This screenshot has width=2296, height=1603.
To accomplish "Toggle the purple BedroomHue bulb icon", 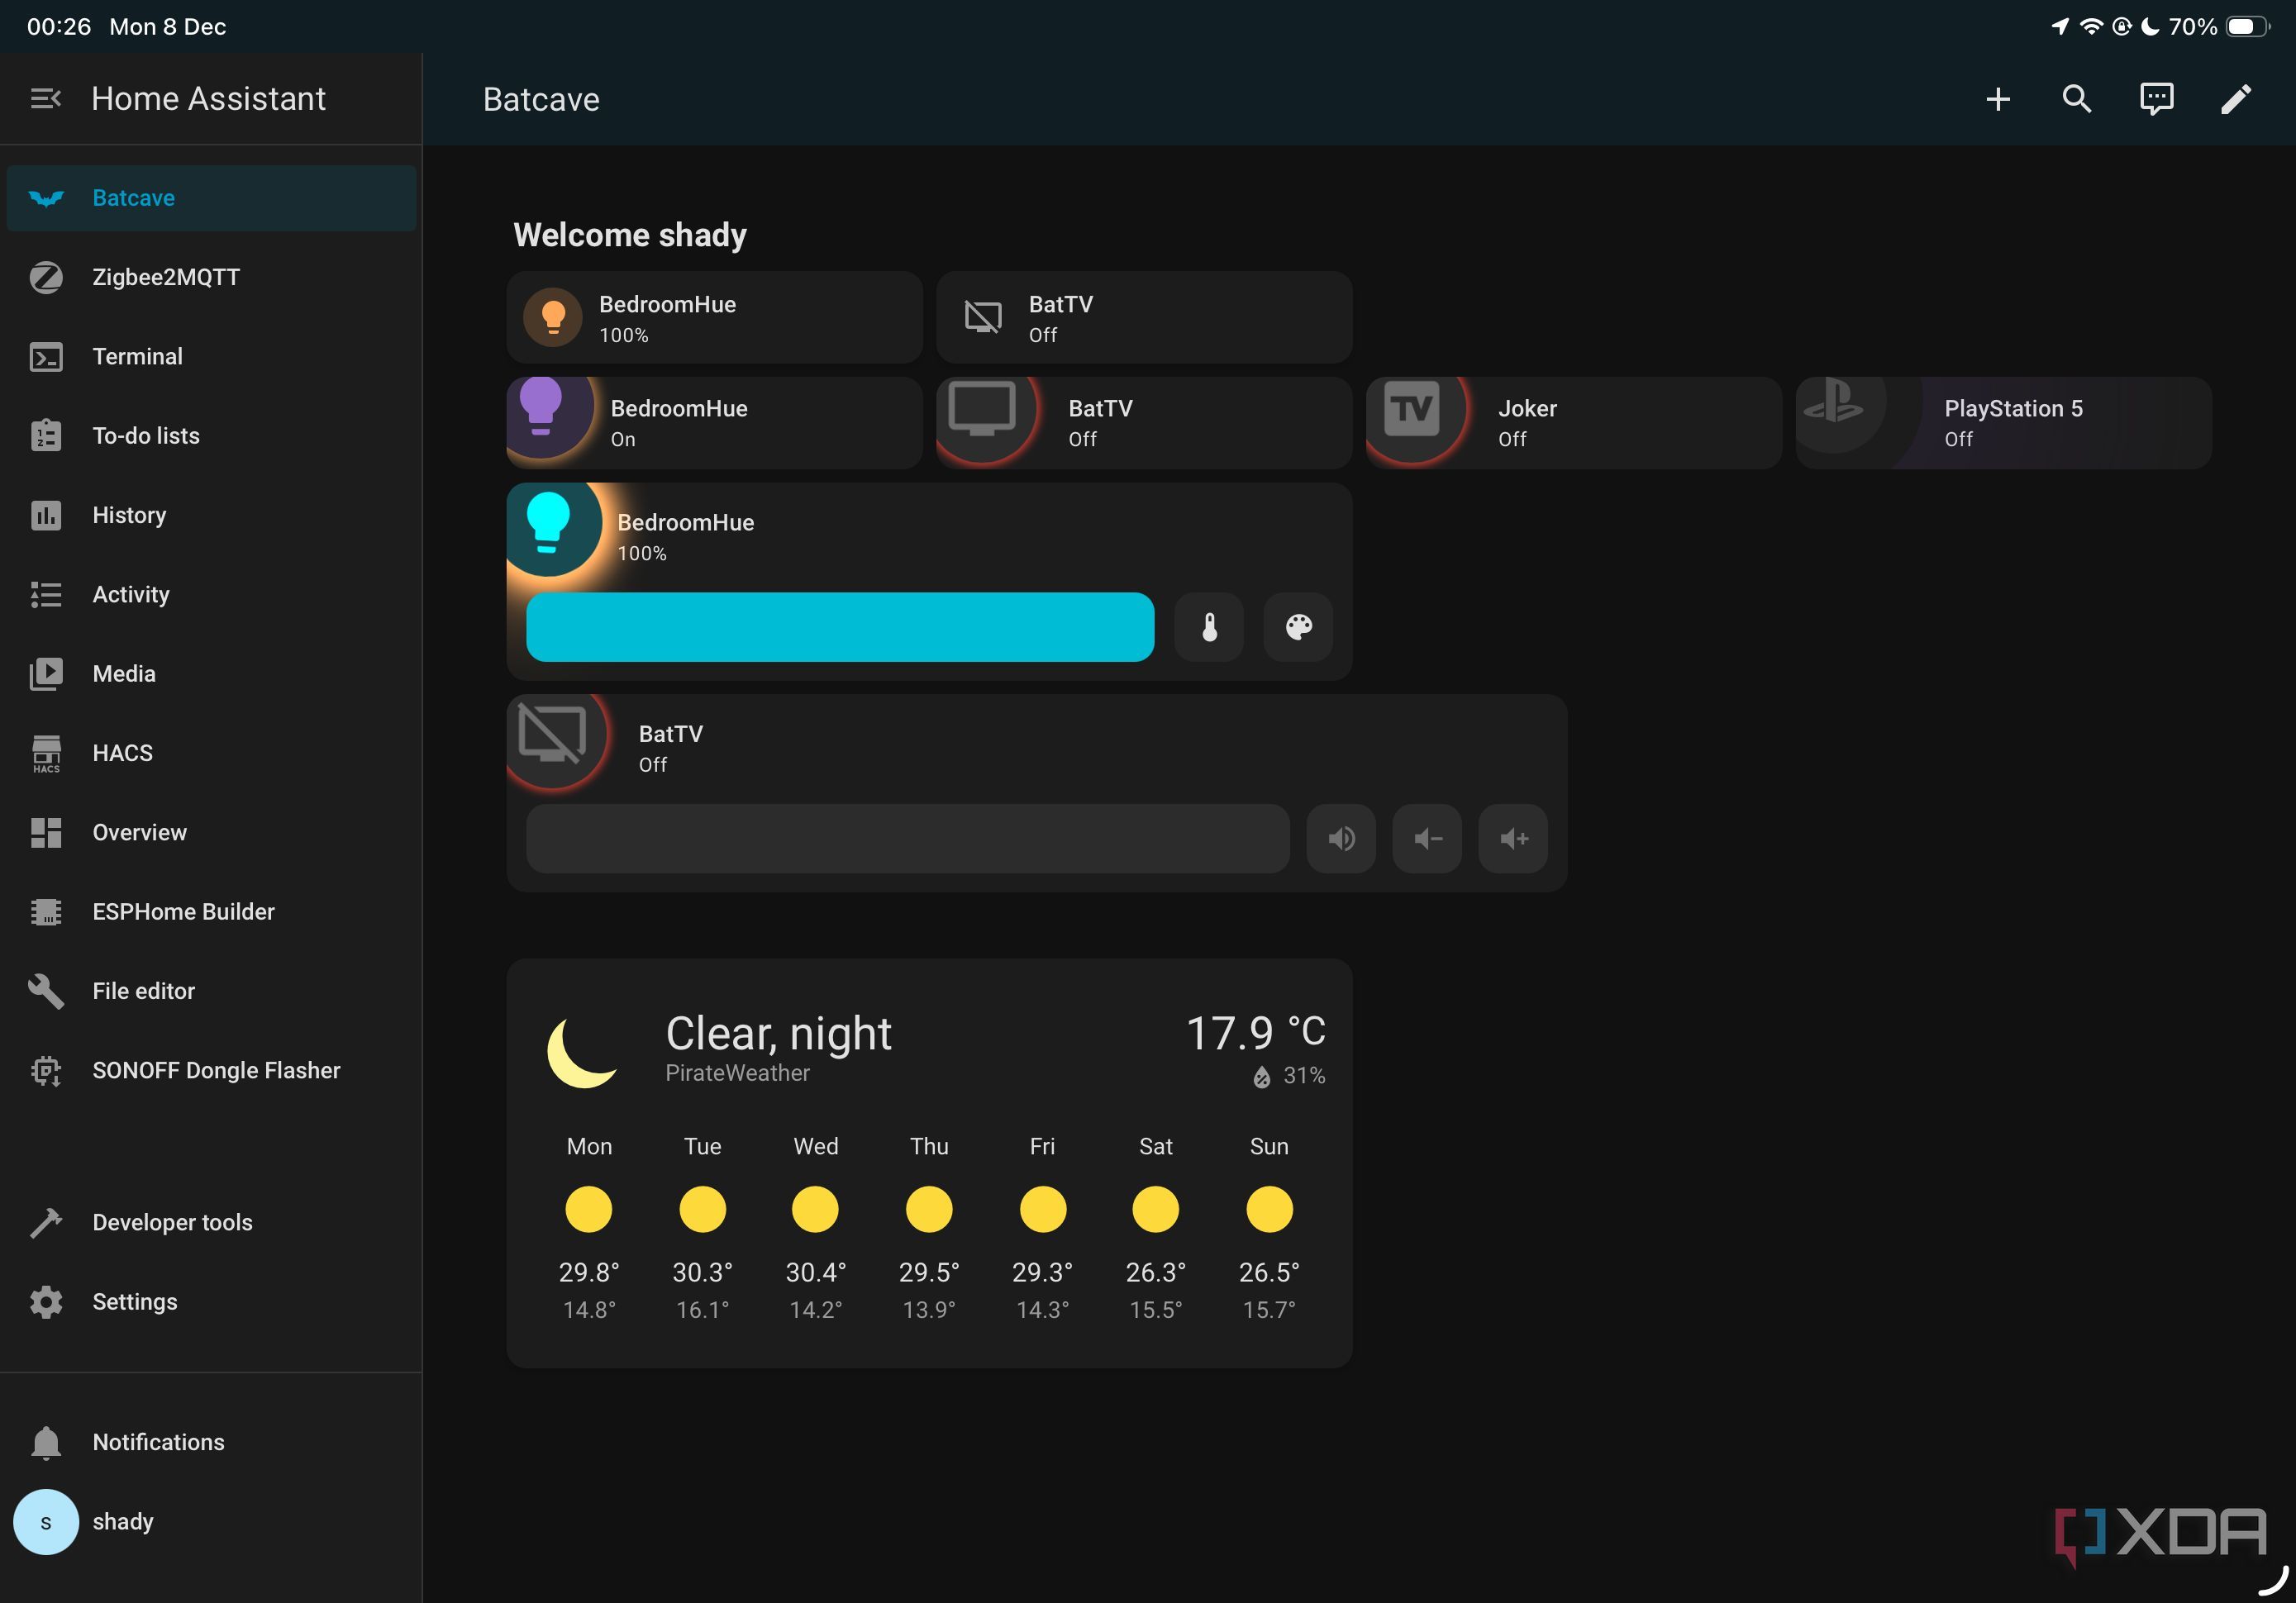I will (x=541, y=407).
